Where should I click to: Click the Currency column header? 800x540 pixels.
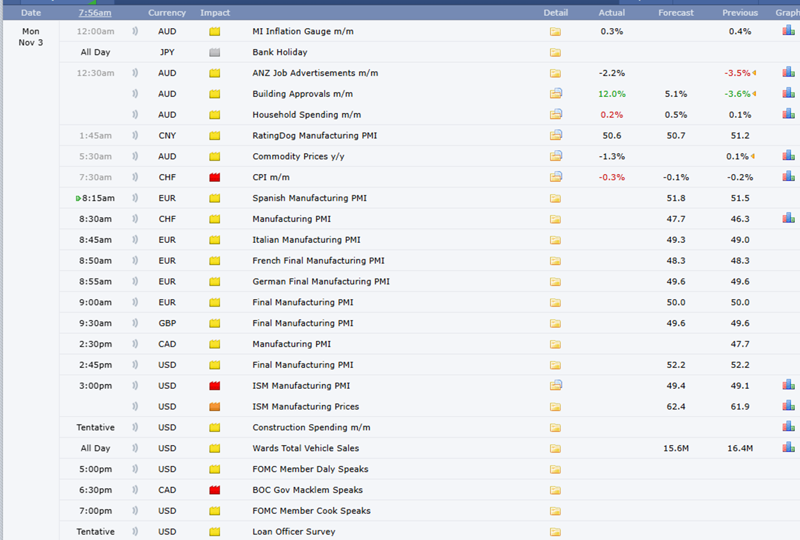[x=167, y=13]
